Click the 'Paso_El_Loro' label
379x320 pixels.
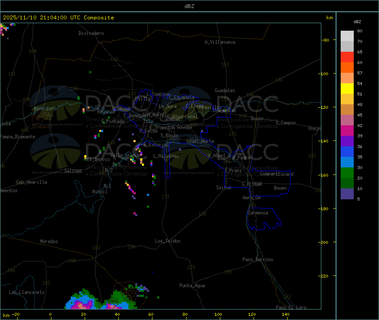point(291,307)
